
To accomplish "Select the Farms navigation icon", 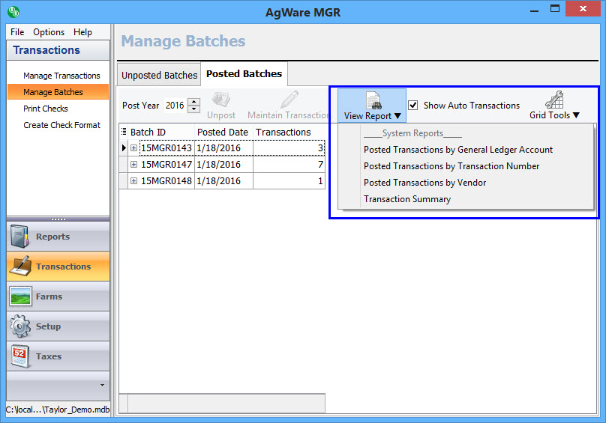I will pos(21,296).
